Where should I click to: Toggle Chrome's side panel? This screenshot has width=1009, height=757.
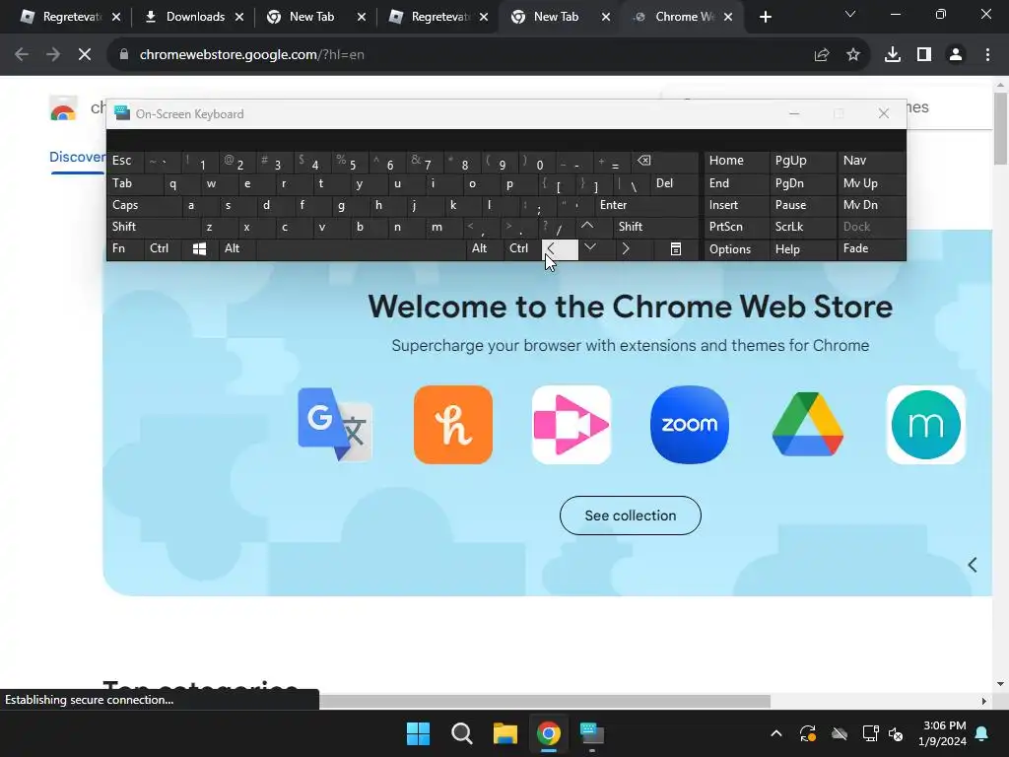point(924,55)
